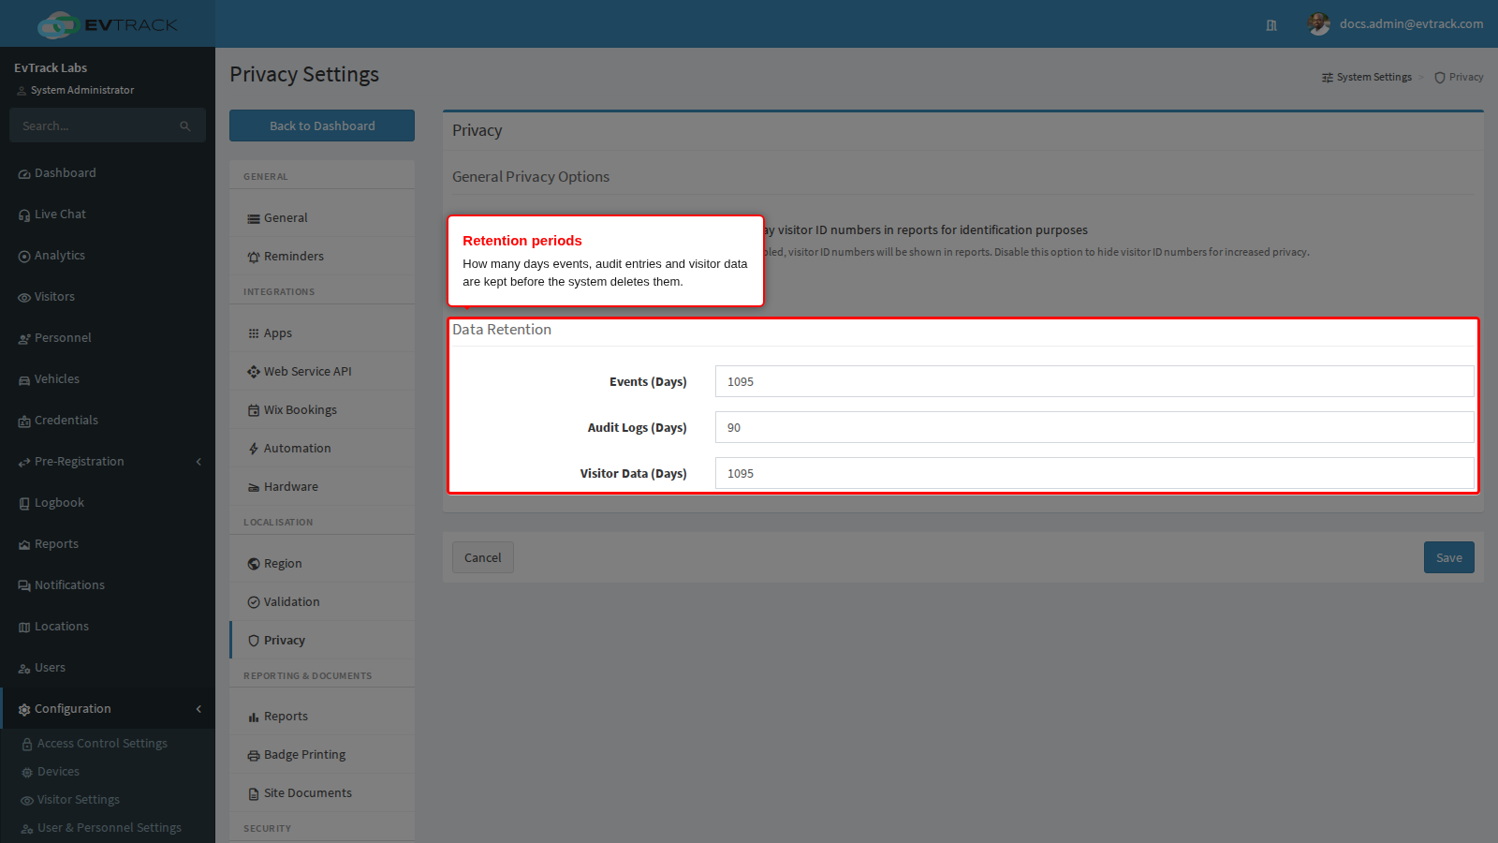
Task: Open Devices submenu item
Action: coord(108,772)
